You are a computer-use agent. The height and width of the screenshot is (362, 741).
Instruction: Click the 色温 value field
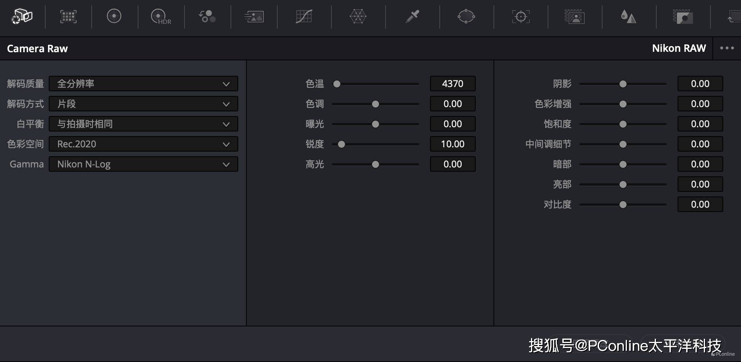(x=452, y=84)
